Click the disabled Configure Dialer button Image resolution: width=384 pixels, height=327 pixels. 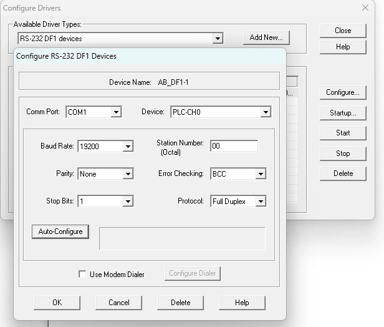[x=193, y=273]
